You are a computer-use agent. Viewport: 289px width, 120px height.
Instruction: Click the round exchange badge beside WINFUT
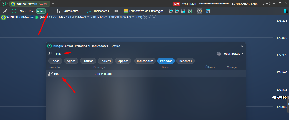[x=32, y=18]
